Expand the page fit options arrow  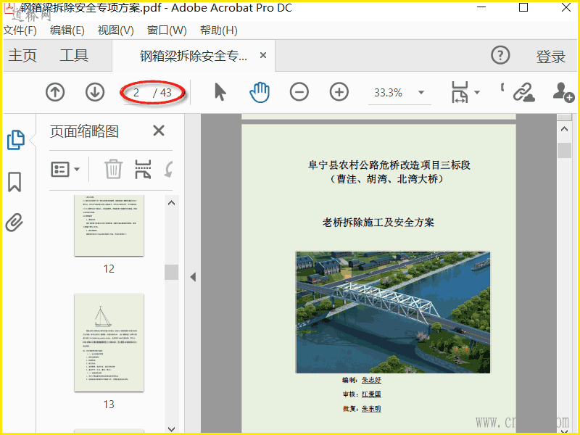coord(477,93)
